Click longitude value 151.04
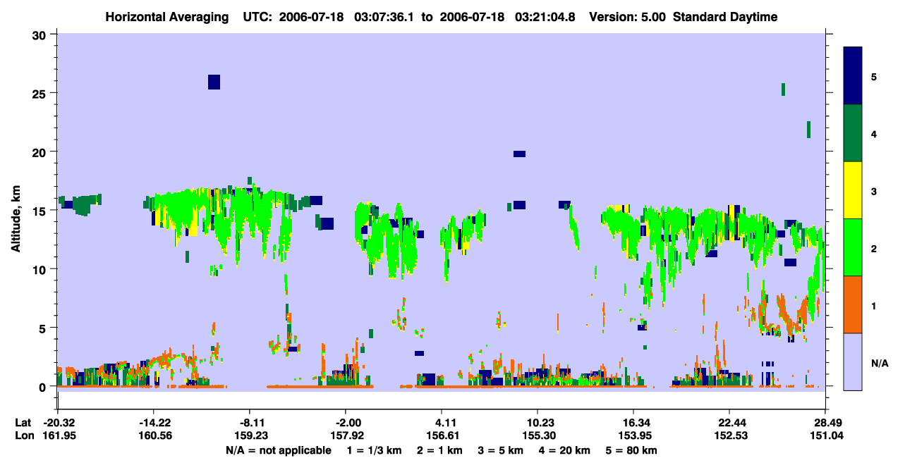The height and width of the screenshot is (470, 917). 826,435
